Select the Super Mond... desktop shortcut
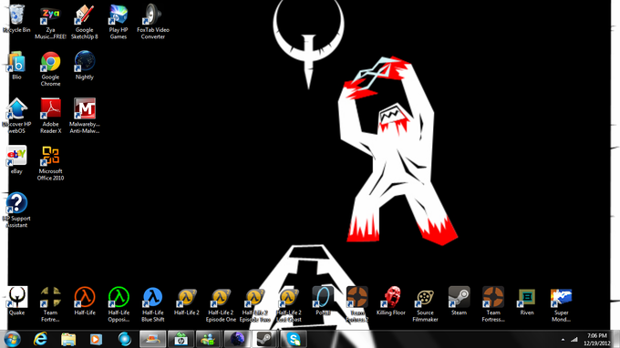 tap(561, 304)
